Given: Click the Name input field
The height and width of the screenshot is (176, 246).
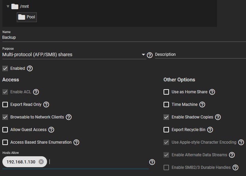Looking at the screenshot, I should (102, 37).
